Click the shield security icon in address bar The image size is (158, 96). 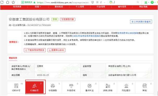(x=92, y=2)
